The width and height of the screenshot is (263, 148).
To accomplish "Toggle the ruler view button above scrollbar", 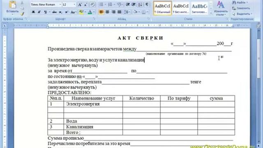I will click(x=258, y=25).
